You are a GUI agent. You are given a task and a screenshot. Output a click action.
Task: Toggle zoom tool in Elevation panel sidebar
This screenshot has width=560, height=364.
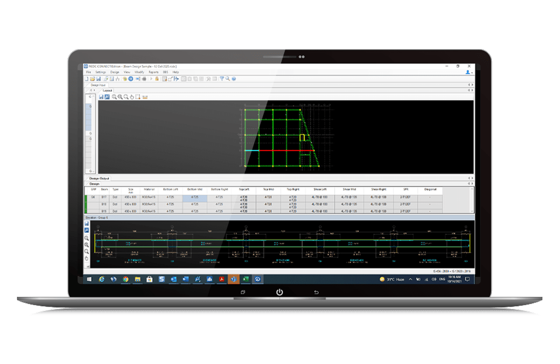(x=86, y=238)
